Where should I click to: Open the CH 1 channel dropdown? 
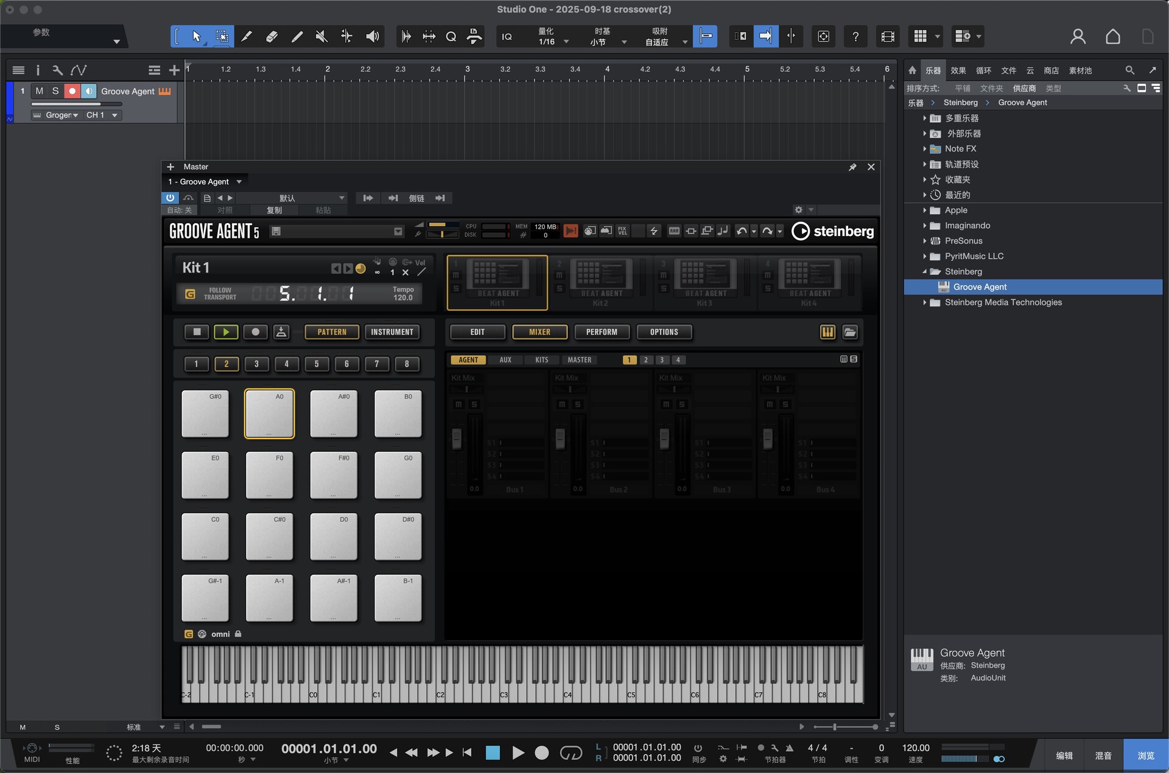pos(102,115)
